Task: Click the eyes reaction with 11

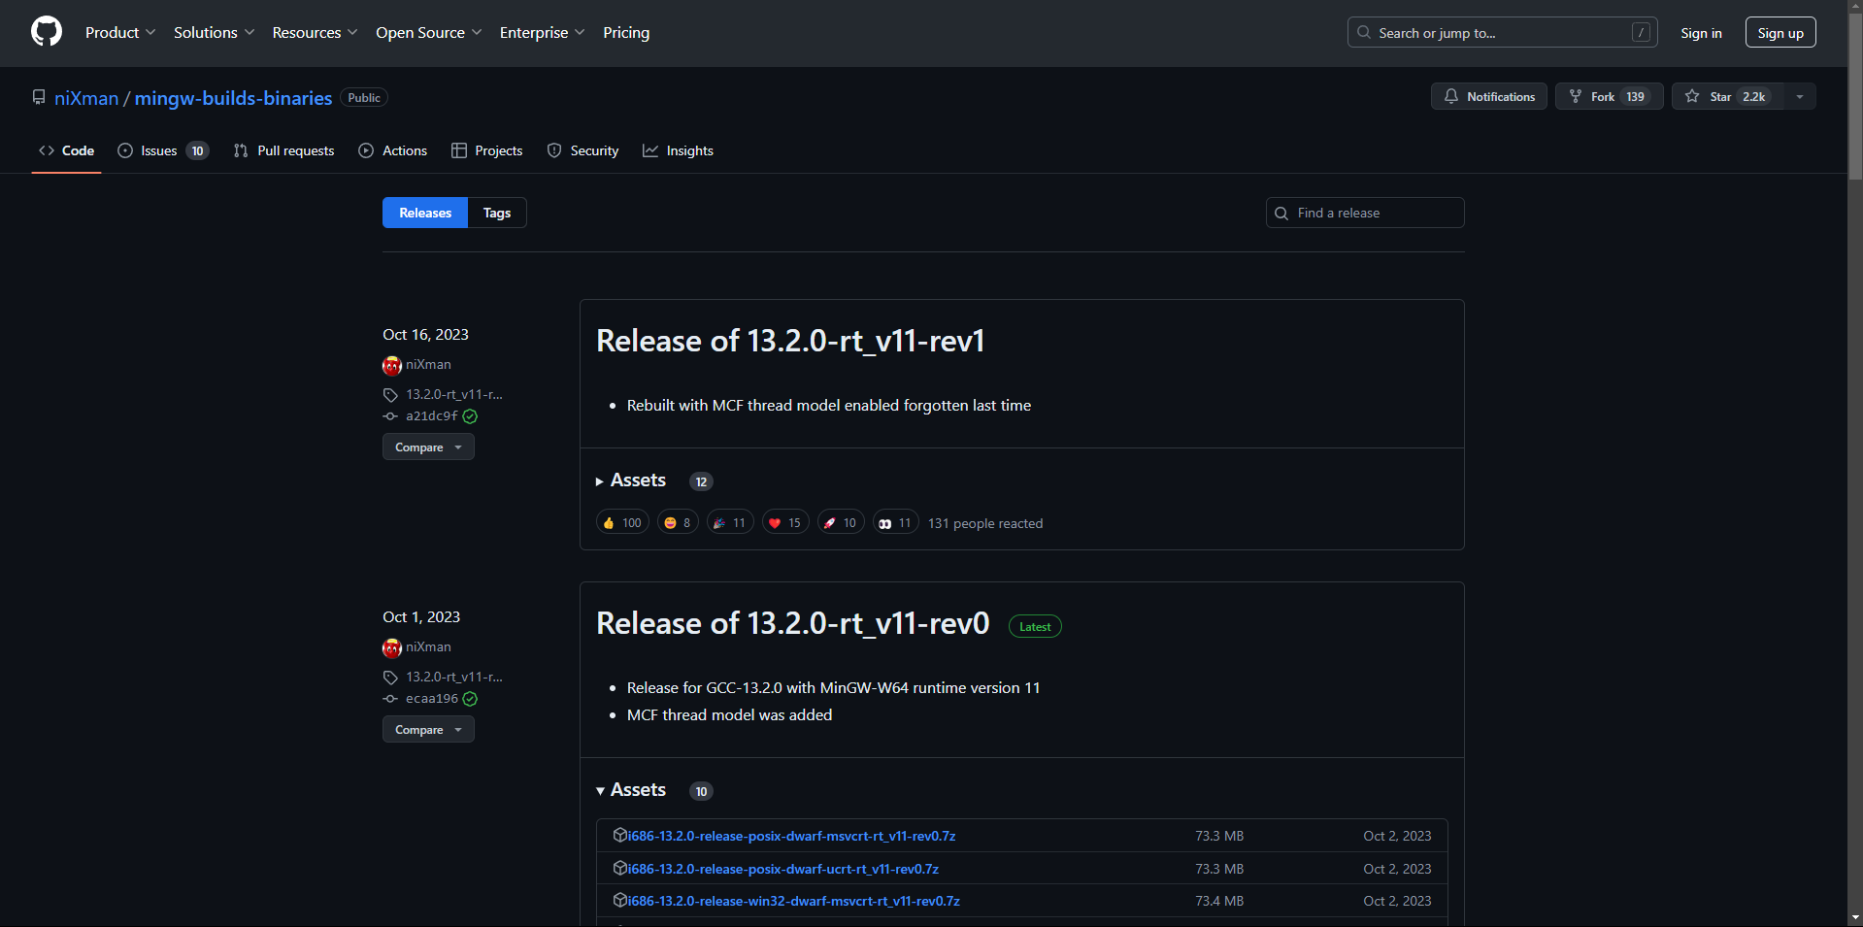Action: (896, 522)
